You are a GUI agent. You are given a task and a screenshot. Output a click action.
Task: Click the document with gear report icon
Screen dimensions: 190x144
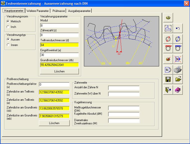point(168,70)
